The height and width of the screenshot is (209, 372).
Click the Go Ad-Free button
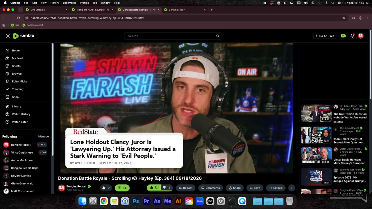[x=325, y=36]
